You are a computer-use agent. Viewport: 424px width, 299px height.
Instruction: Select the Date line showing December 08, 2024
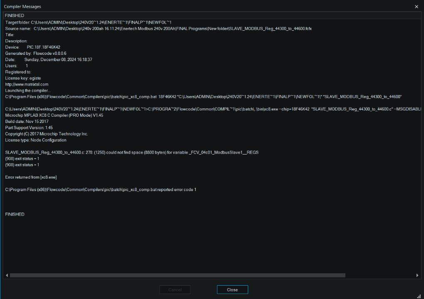[x=49, y=59]
